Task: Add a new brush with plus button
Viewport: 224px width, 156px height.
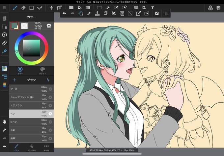Action: (x=14, y=80)
